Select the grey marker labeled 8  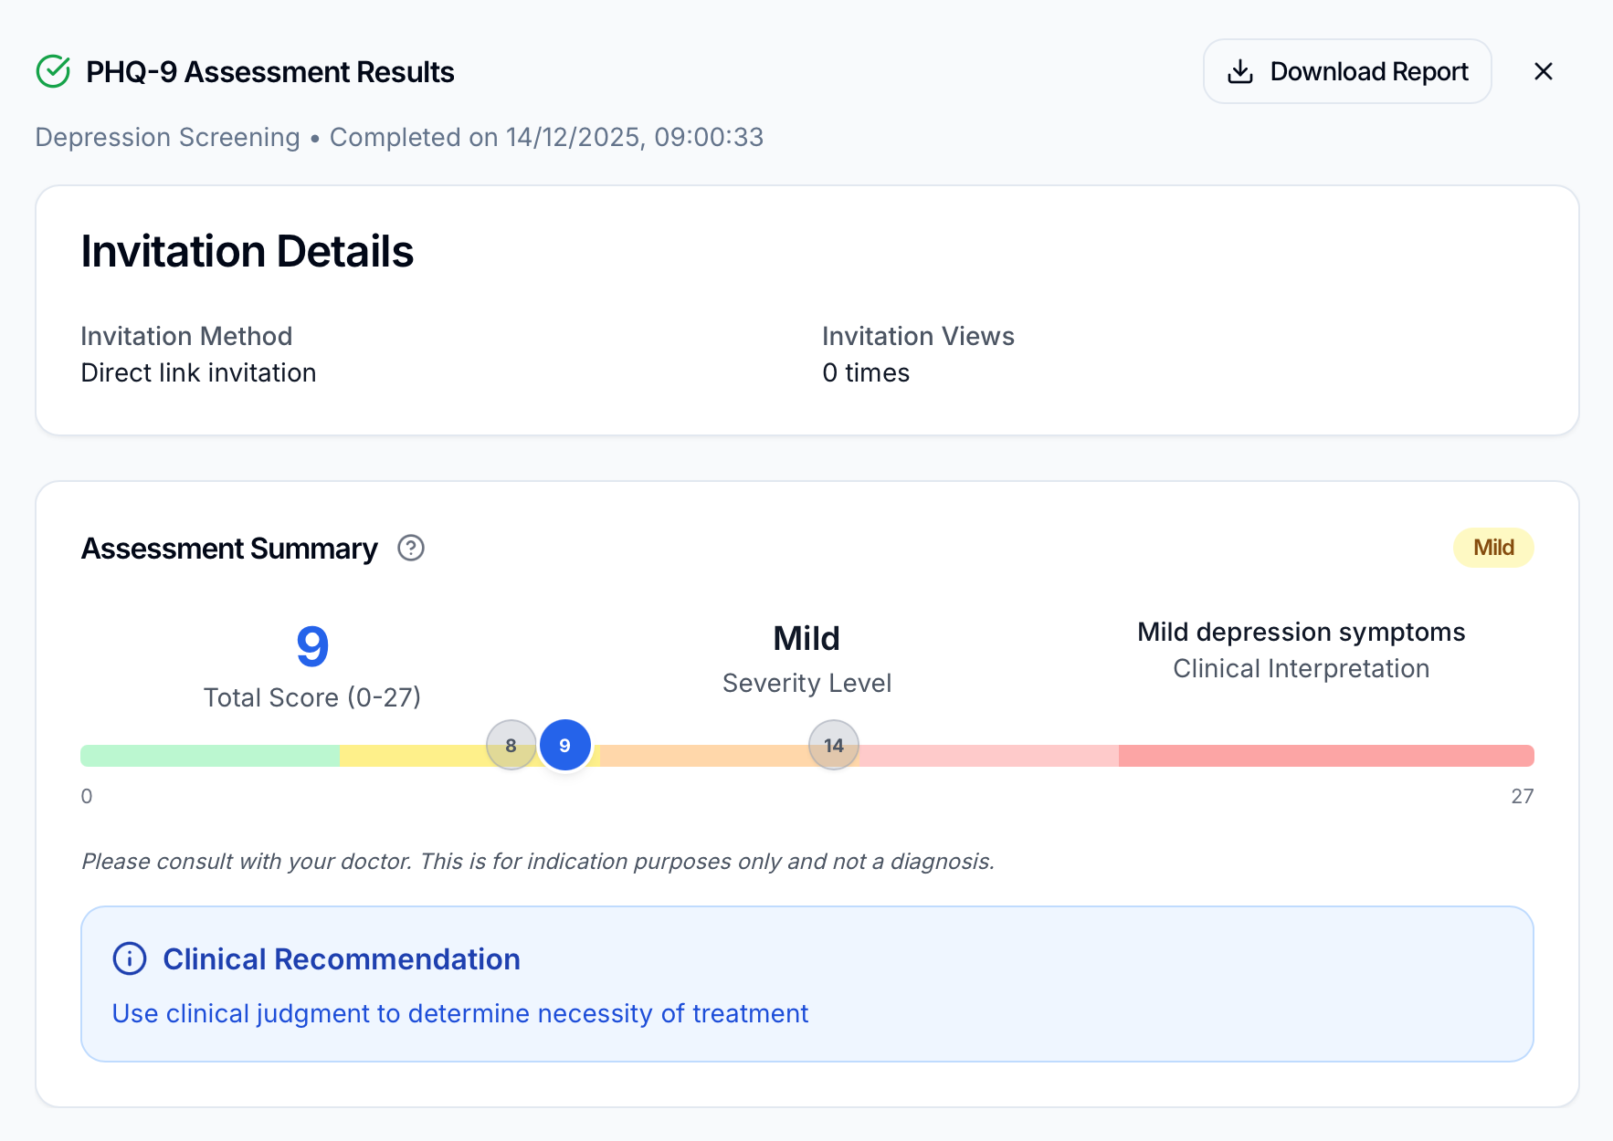511,745
